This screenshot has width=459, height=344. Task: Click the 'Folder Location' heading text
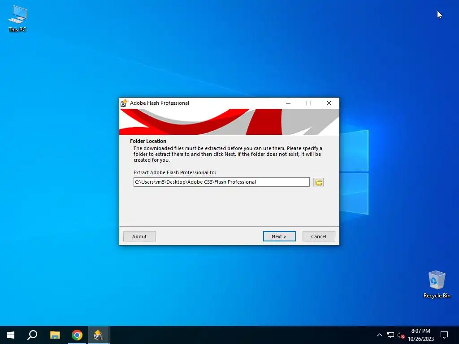(x=148, y=141)
